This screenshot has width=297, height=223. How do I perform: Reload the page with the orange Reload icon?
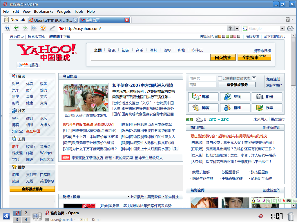(43, 28)
